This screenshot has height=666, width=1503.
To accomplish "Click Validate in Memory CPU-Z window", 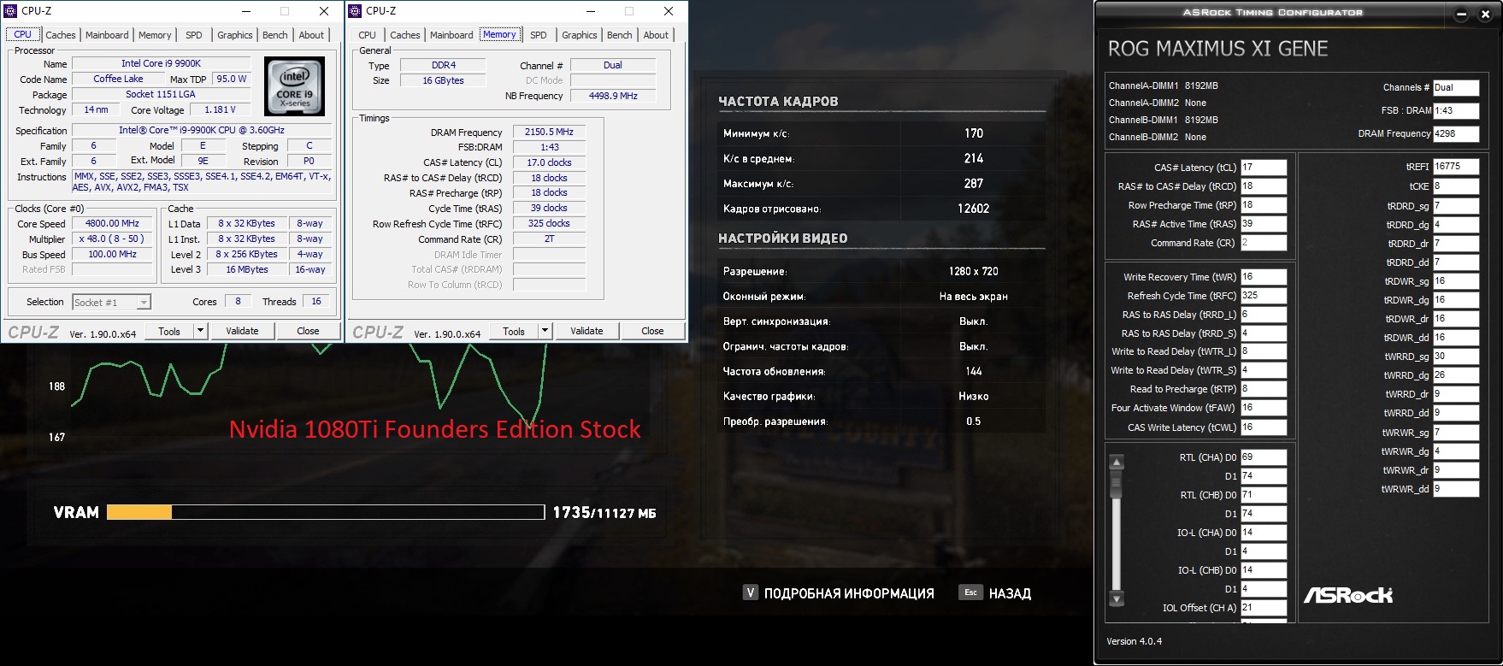I will (586, 331).
